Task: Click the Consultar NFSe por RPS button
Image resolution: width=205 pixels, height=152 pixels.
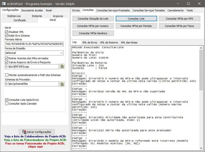Action: 179,19
